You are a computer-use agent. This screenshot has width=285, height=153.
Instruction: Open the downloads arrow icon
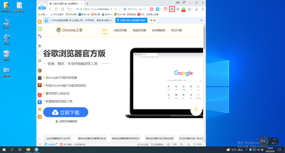[197, 9]
